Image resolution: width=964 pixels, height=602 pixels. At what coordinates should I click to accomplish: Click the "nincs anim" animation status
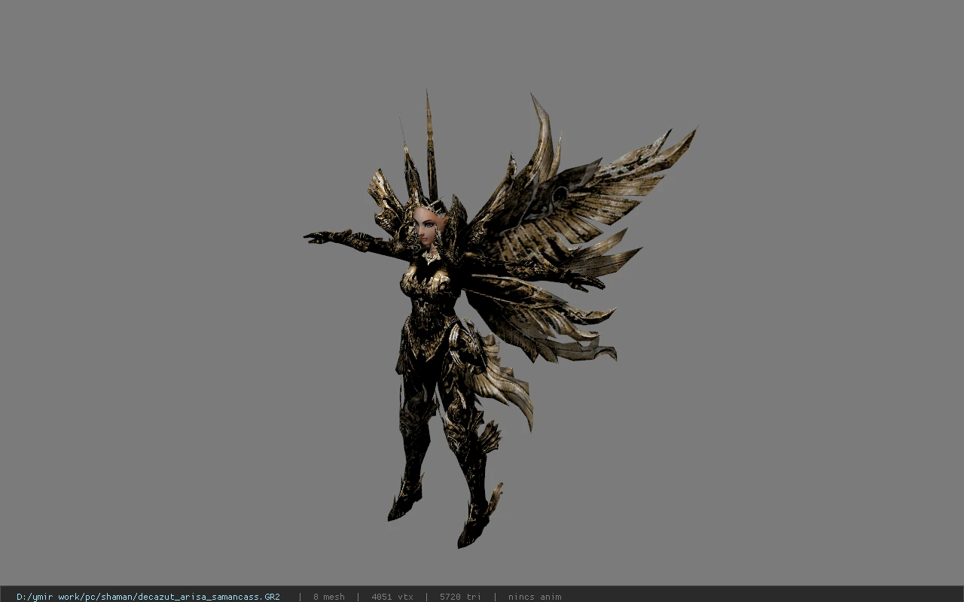click(x=535, y=597)
